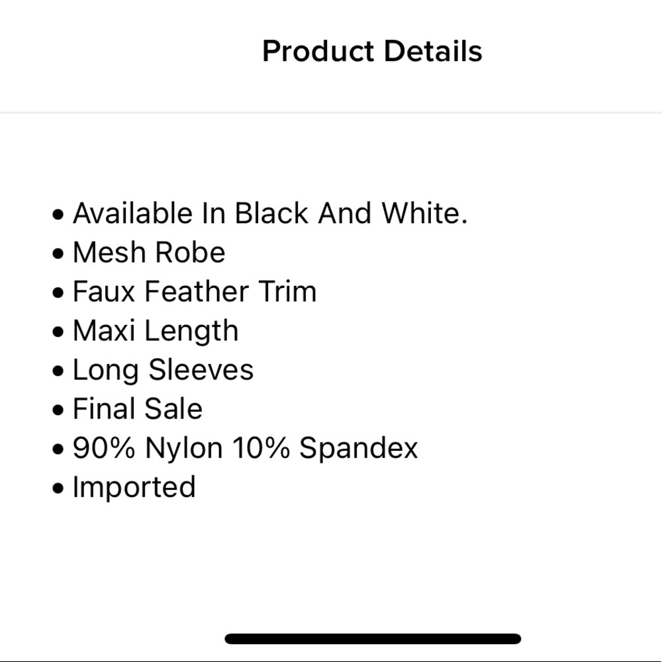Tap the 'Faux Feather Trim' detail
Viewport: 662px width, 662px height.
(x=194, y=292)
